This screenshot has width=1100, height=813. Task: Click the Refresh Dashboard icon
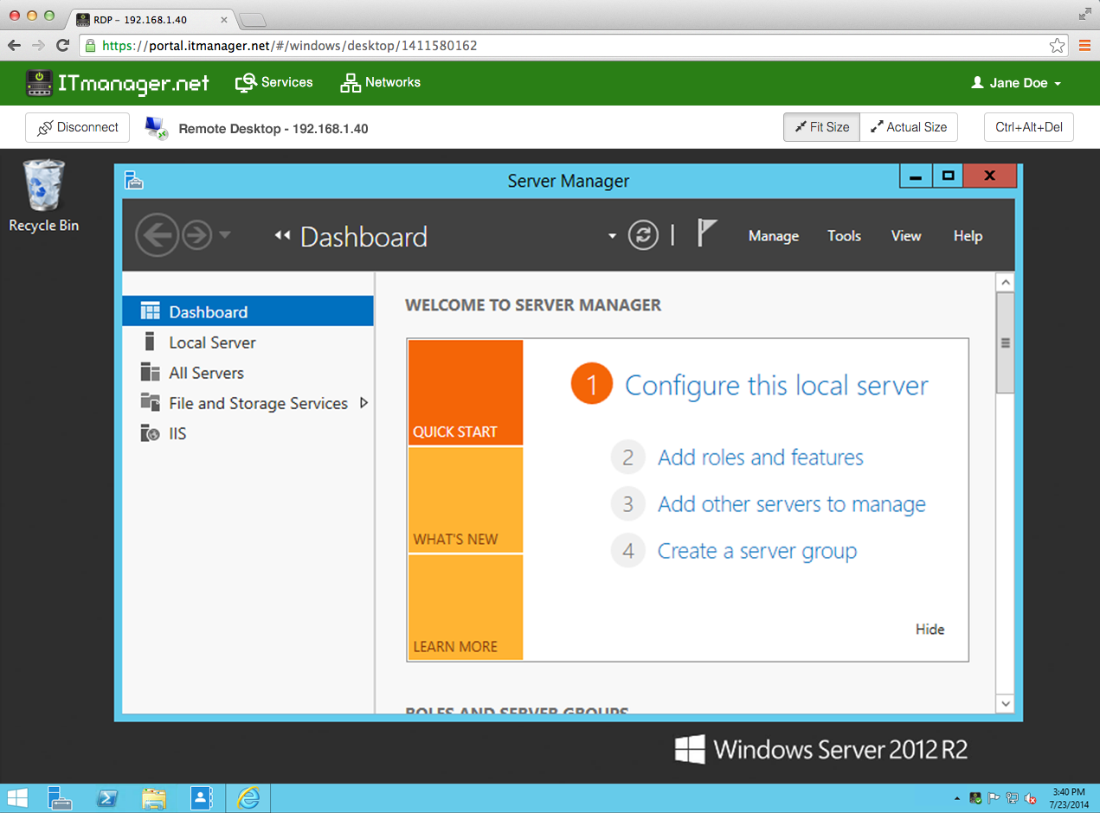pos(643,235)
